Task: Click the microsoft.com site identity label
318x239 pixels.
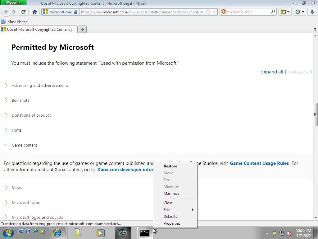Action: coord(60,12)
